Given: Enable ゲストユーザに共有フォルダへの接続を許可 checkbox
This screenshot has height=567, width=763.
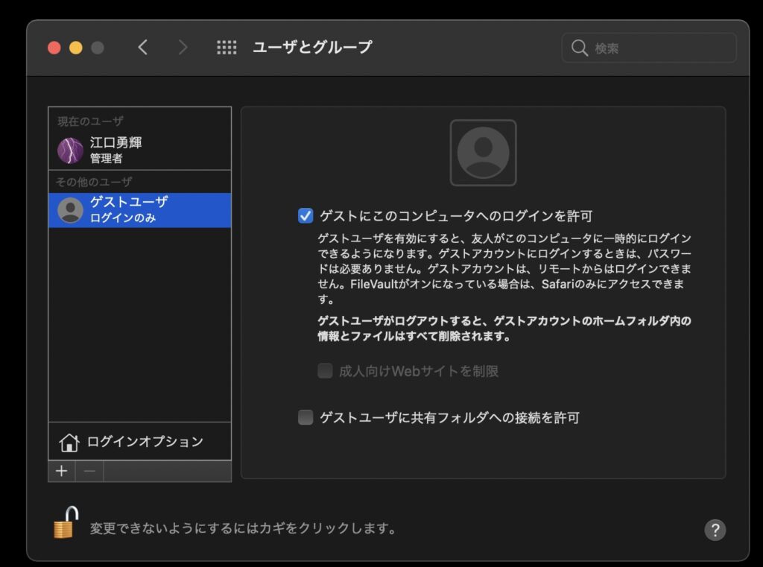Looking at the screenshot, I should pyautogui.click(x=305, y=418).
